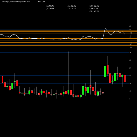Click the '23' price axis label

click(130, 76)
